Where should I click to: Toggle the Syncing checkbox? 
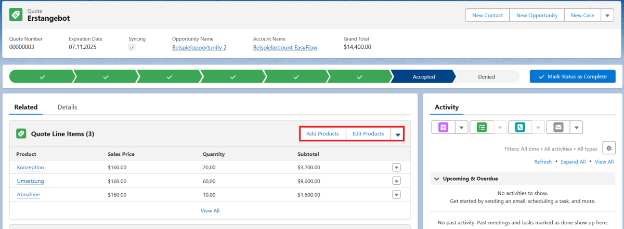pyautogui.click(x=132, y=47)
